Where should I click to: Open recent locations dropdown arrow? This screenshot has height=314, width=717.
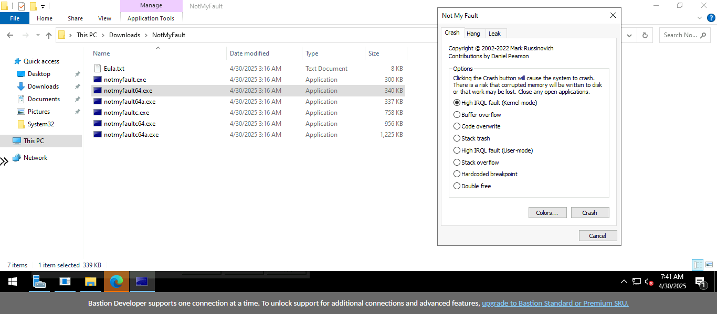[38, 35]
